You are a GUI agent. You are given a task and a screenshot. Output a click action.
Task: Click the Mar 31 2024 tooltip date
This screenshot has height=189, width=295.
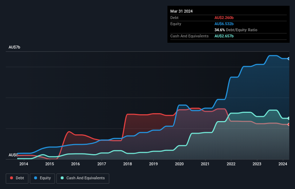pyautogui.click(x=181, y=11)
